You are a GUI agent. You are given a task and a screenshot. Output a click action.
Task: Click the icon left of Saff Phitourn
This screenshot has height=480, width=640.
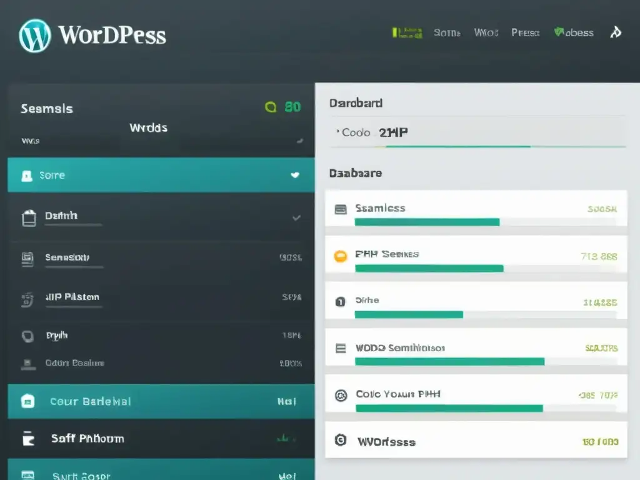[29, 439]
